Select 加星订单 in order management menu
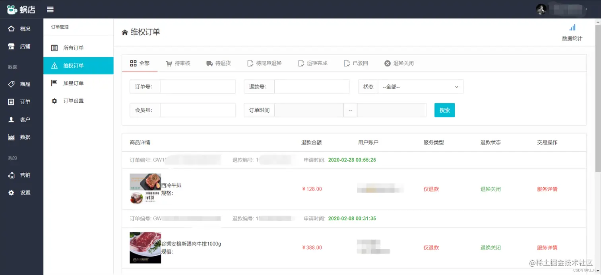This screenshot has height=275, width=601. click(x=78, y=83)
